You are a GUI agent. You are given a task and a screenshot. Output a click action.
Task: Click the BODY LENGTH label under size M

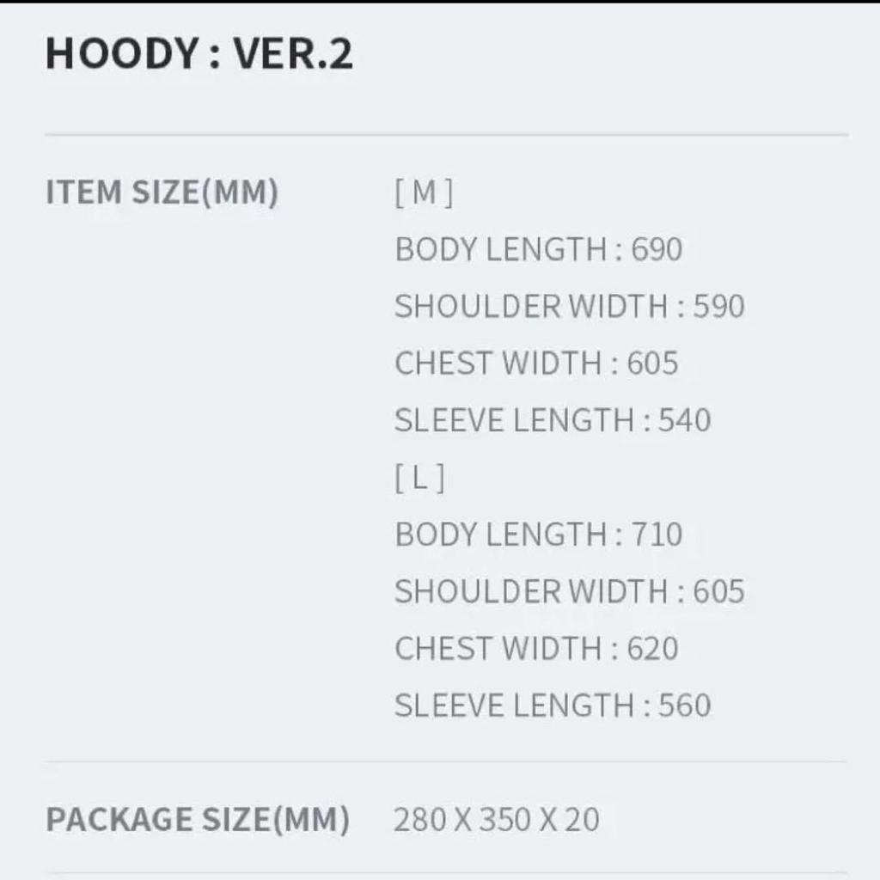[x=500, y=249]
